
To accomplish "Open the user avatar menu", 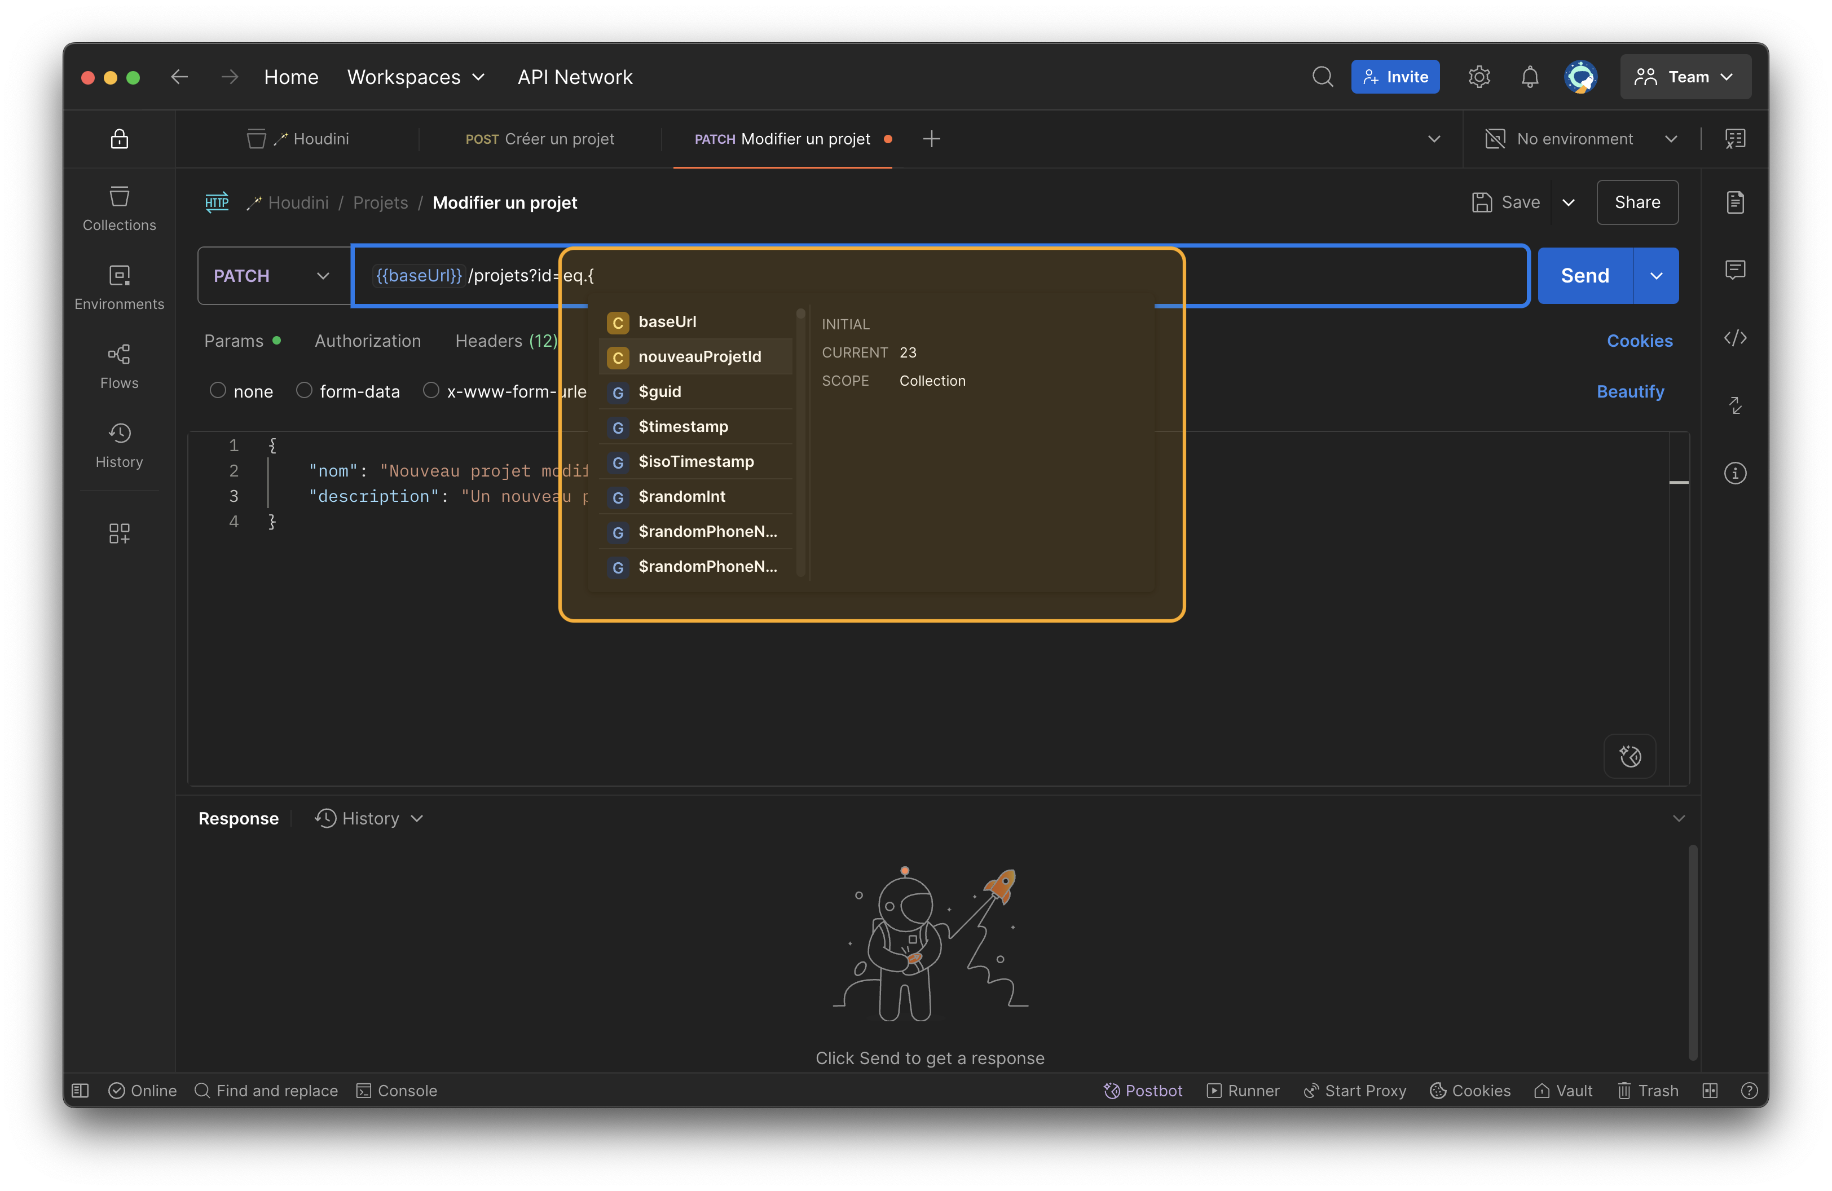I will coord(1580,77).
